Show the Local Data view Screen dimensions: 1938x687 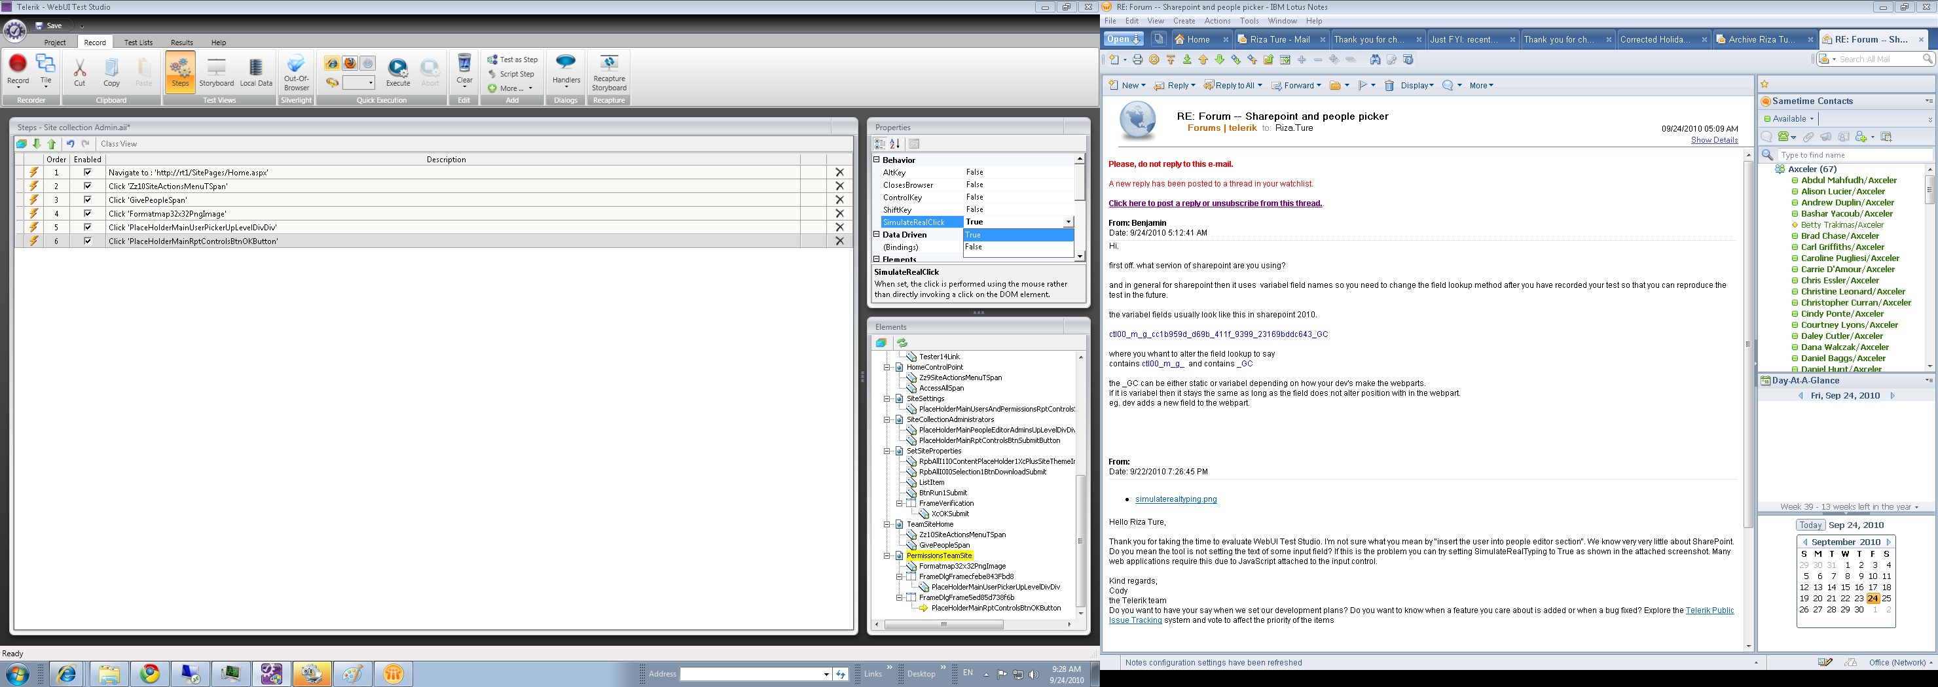256,71
